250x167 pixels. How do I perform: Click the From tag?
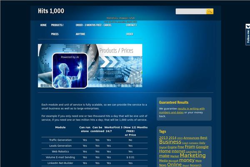(190, 147)
